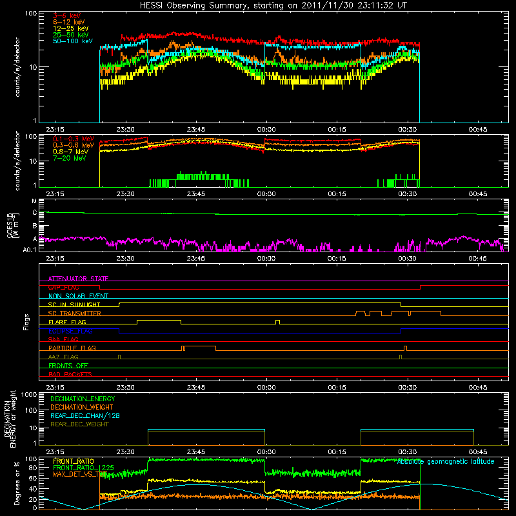Viewport: 516px width, 516px height.
Task: Click the 00:45 tick label under top plot
Action: click(478, 130)
